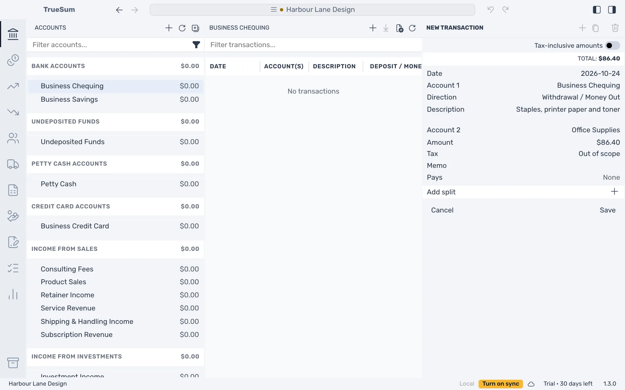The height and width of the screenshot is (390, 625).
Task: Add a new account with plus icon
Action: (169, 28)
